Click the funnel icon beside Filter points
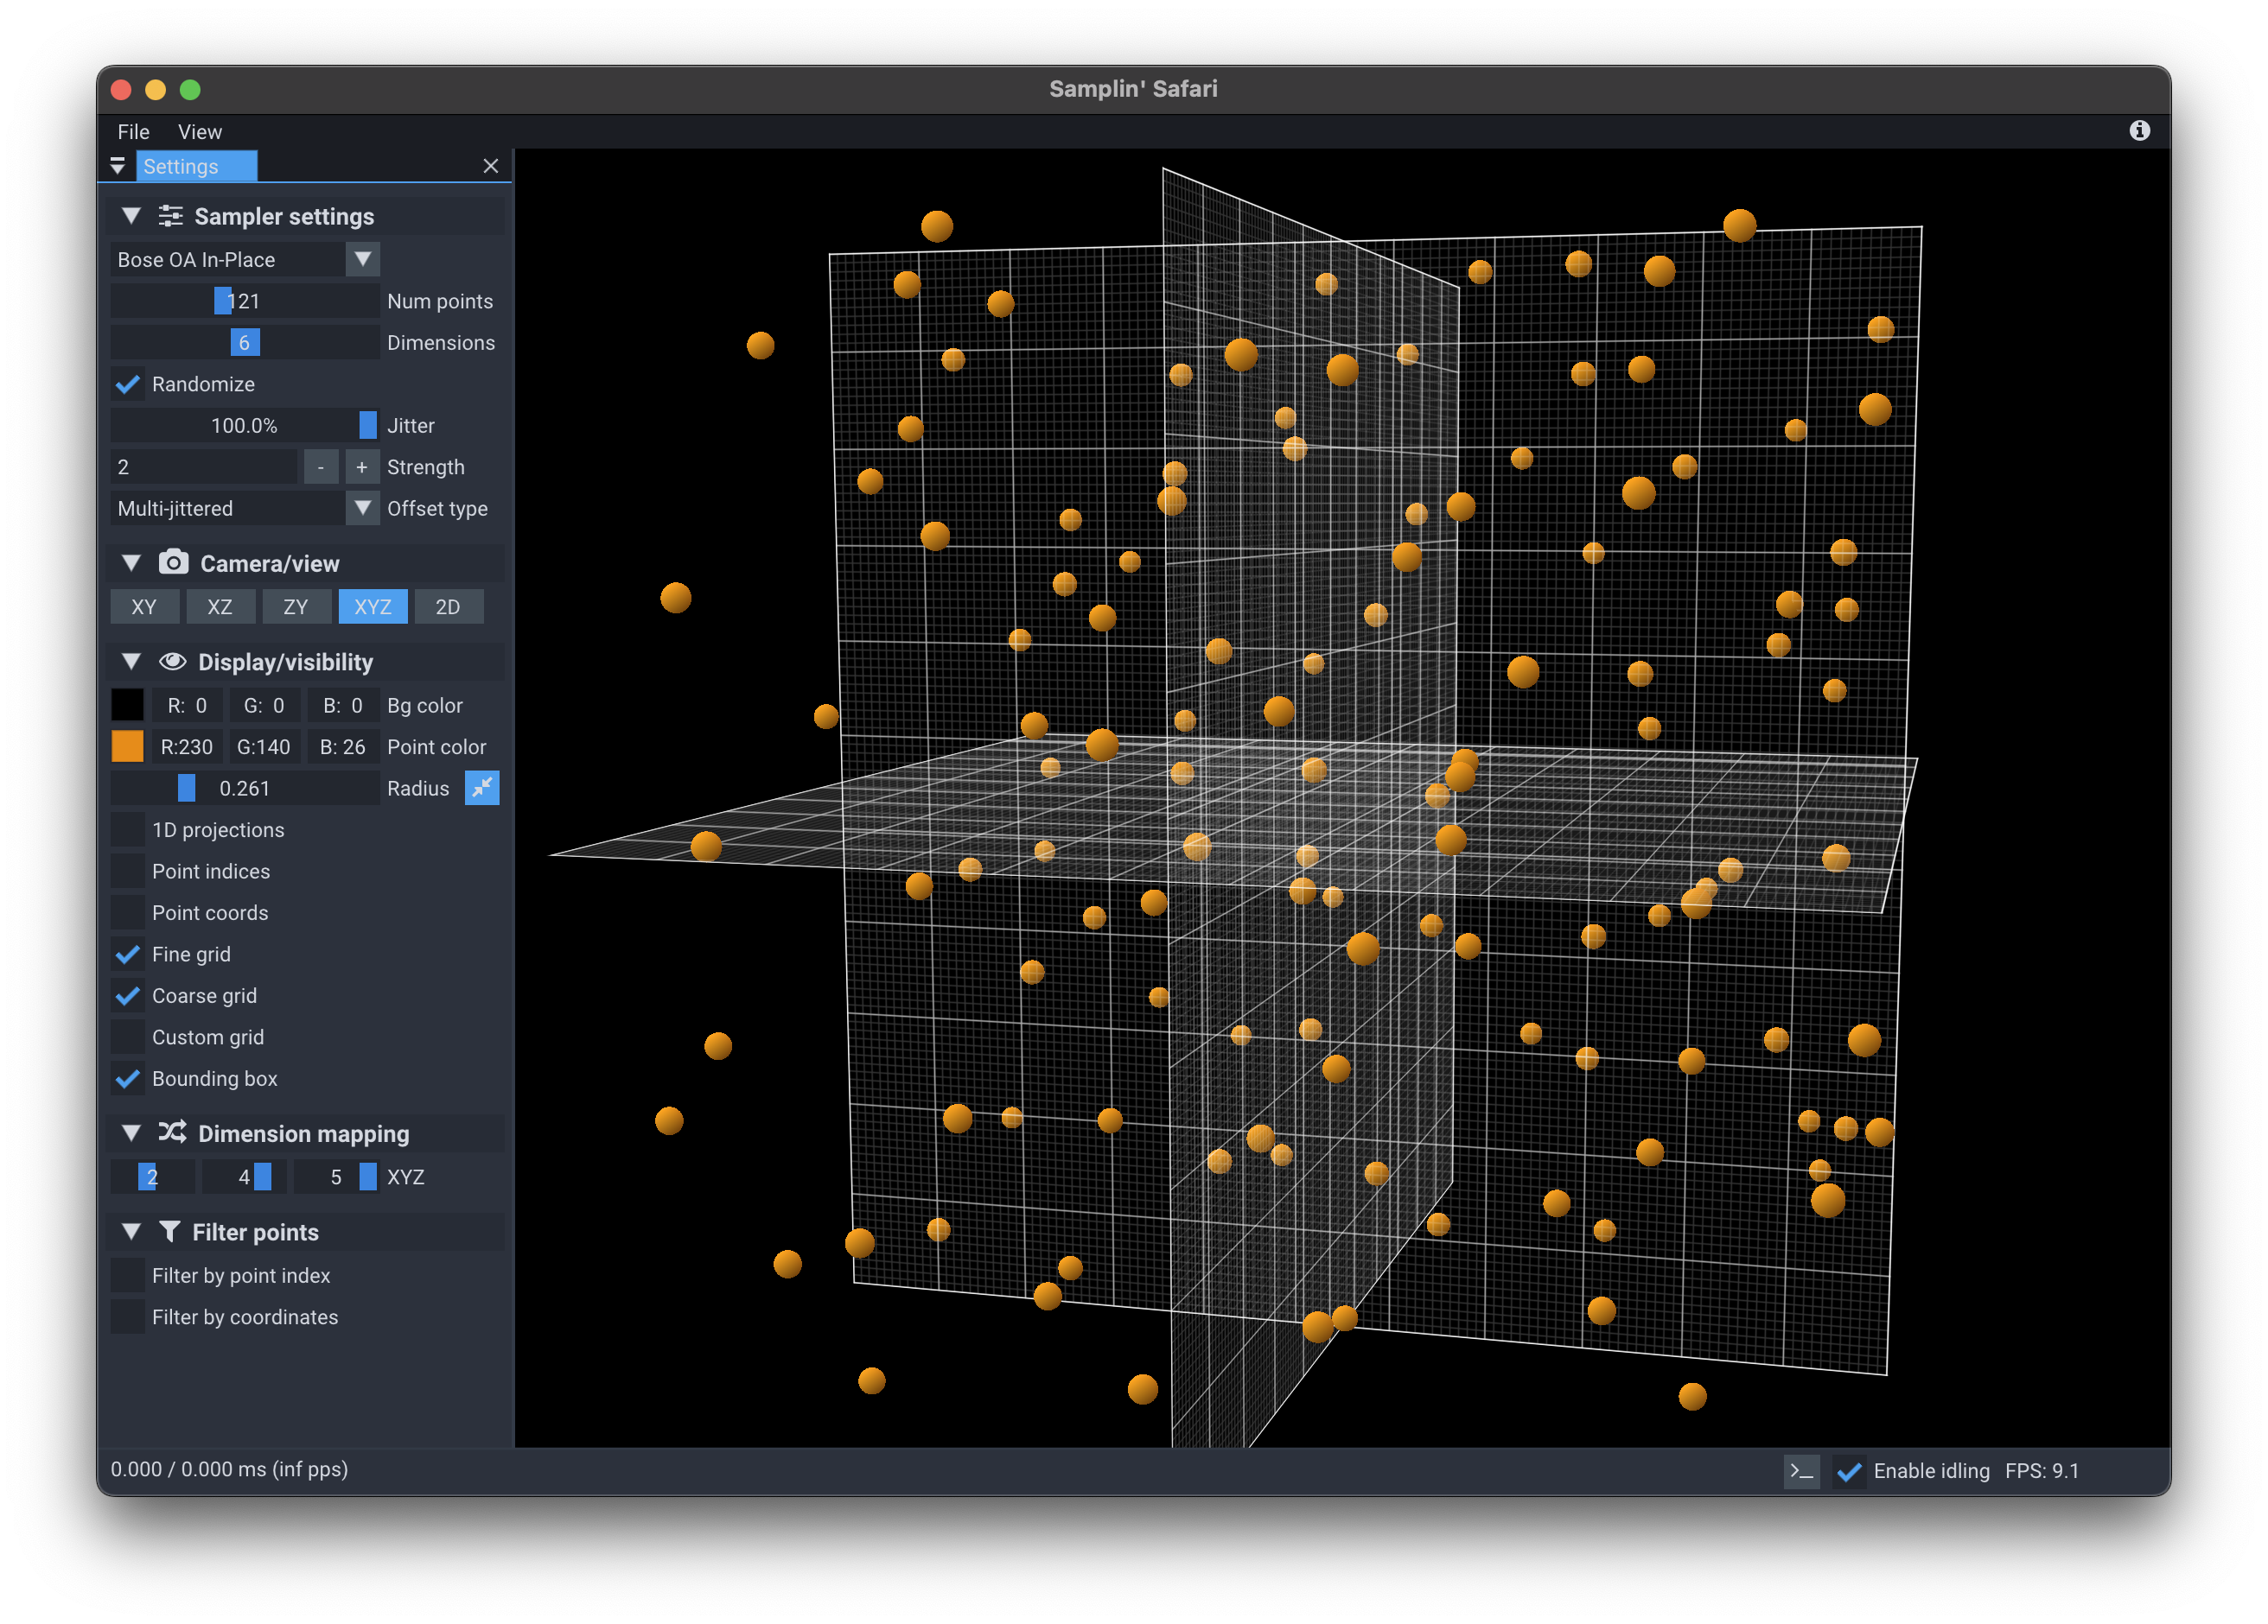Image resolution: width=2268 pixels, height=1624 pixels. tap(170, 1232)
